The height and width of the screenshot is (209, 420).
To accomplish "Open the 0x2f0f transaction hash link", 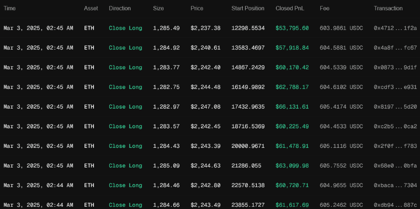I will pos(395,146).
